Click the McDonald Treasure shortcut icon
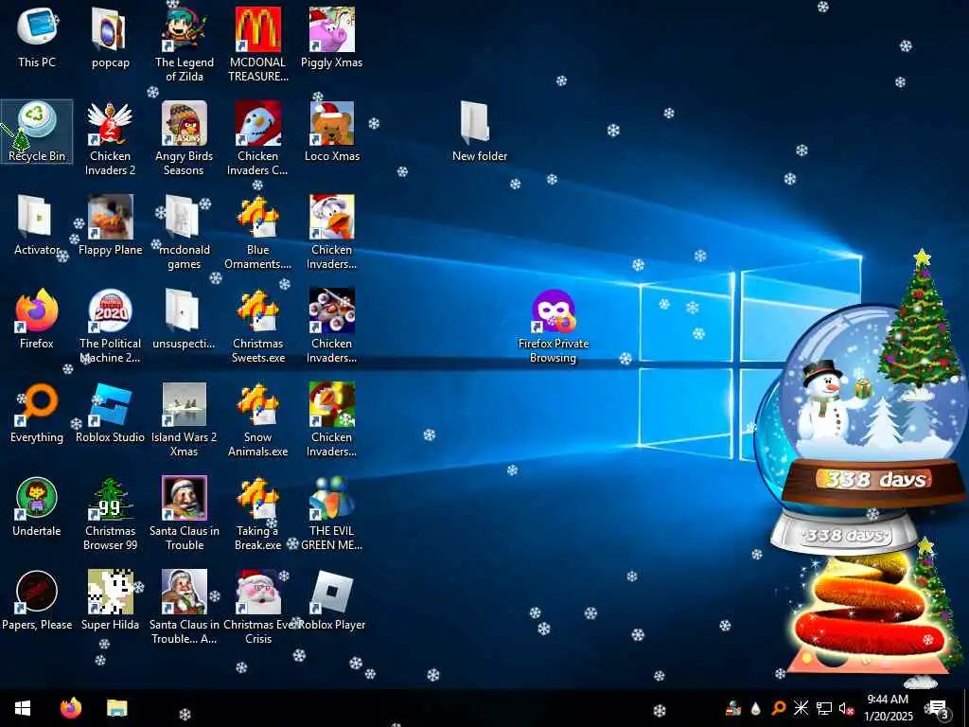The height and width of the screenshot is (727, 969). (257, 44)
